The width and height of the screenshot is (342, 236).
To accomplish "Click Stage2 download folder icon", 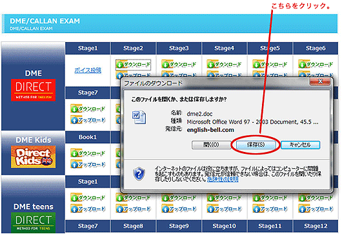I will 120,64.
